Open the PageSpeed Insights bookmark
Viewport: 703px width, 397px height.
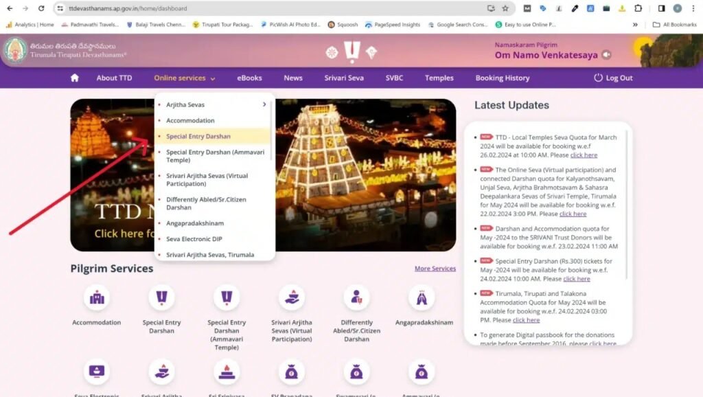392,25
